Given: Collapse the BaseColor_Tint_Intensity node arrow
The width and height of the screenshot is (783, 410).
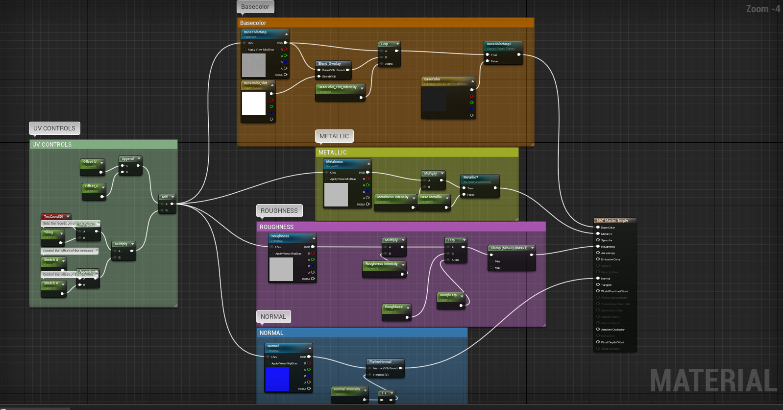Looking at the screenshot, I should point(362,89).
